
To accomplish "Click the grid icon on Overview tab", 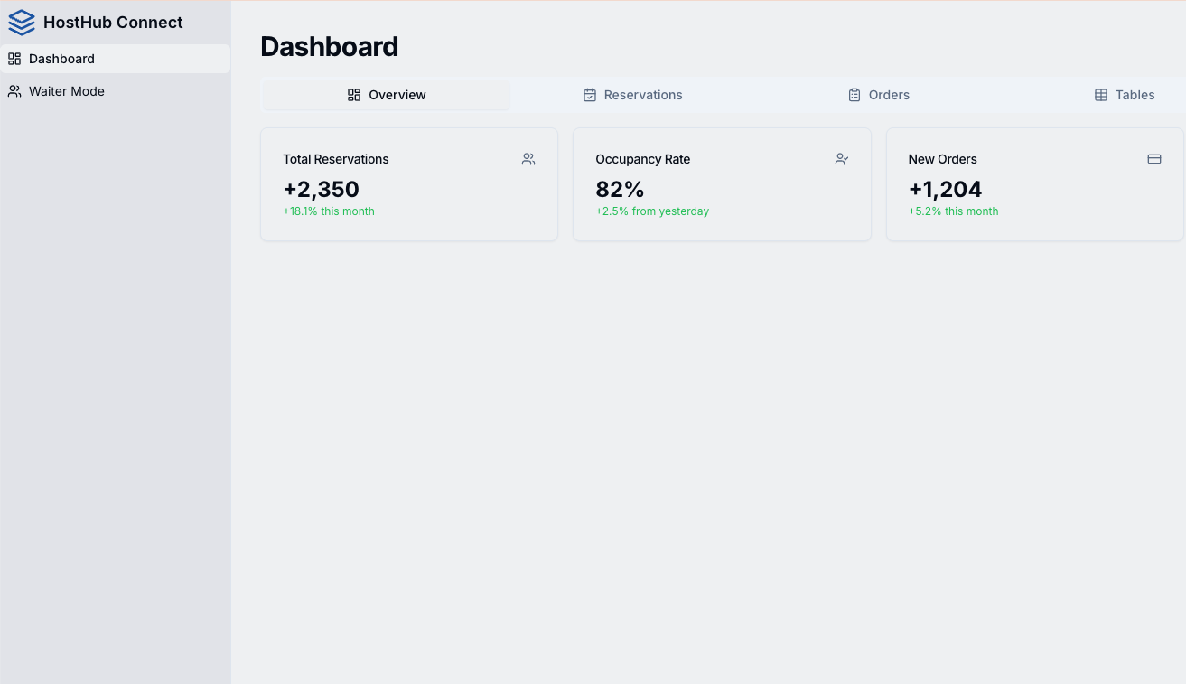I will pos(354,95).
